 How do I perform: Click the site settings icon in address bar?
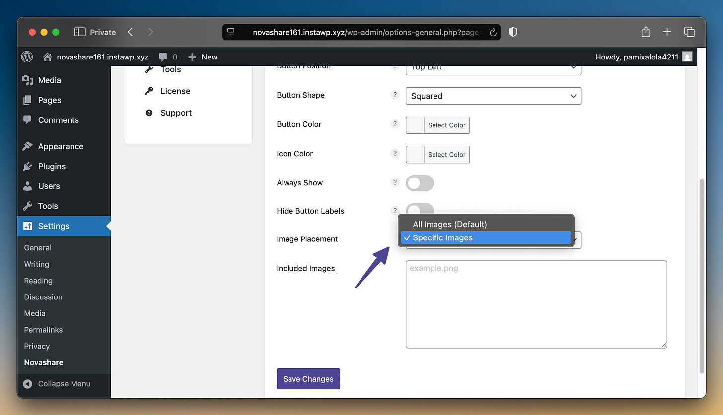tap(231, 33)
